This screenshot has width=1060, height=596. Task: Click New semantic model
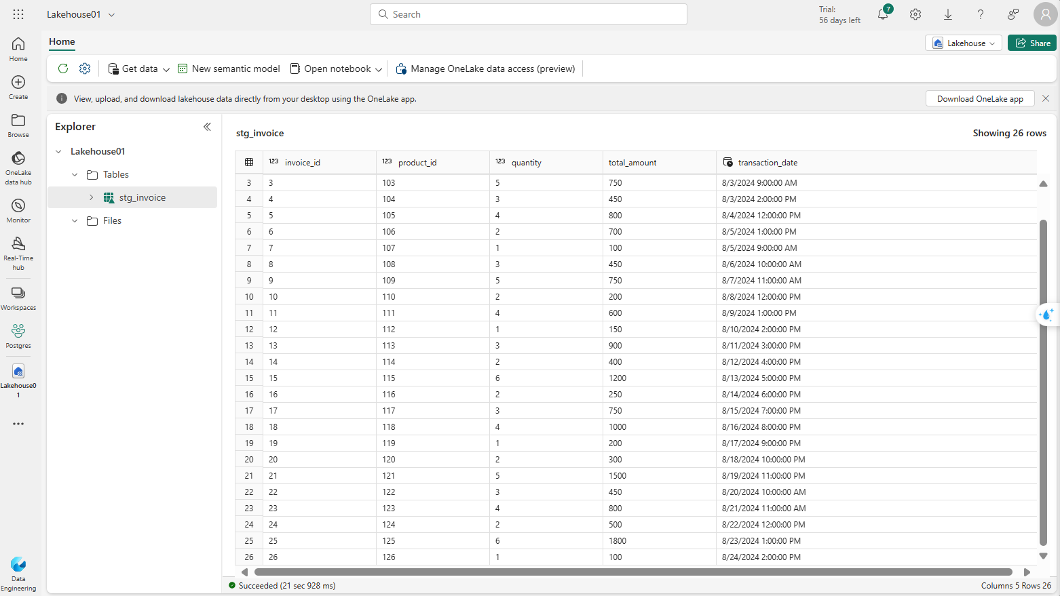click(x=229, y=68)
